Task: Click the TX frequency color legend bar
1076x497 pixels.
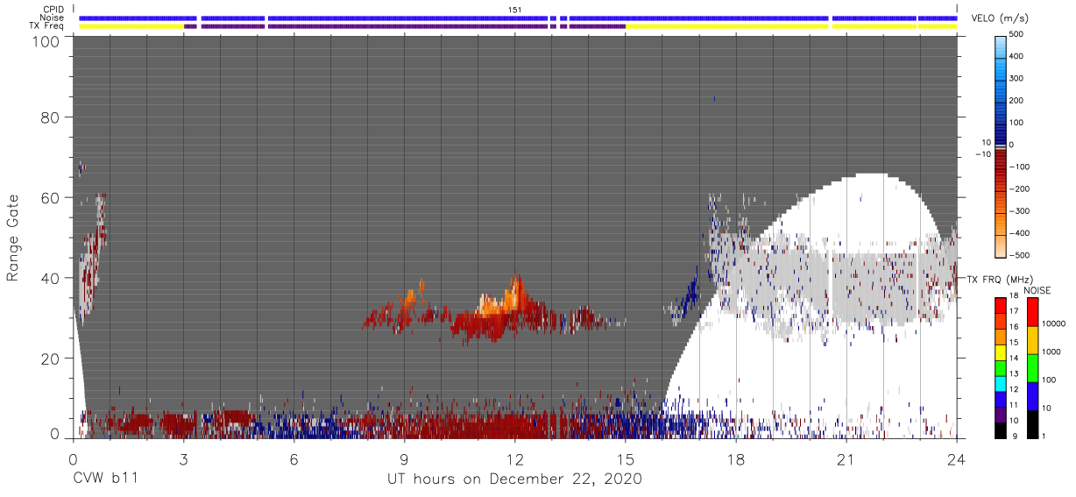Action: 1002,367
